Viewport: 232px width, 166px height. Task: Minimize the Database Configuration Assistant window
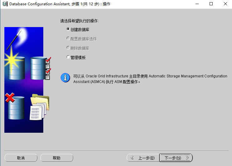pyautogui.click(x=197, y=4)
